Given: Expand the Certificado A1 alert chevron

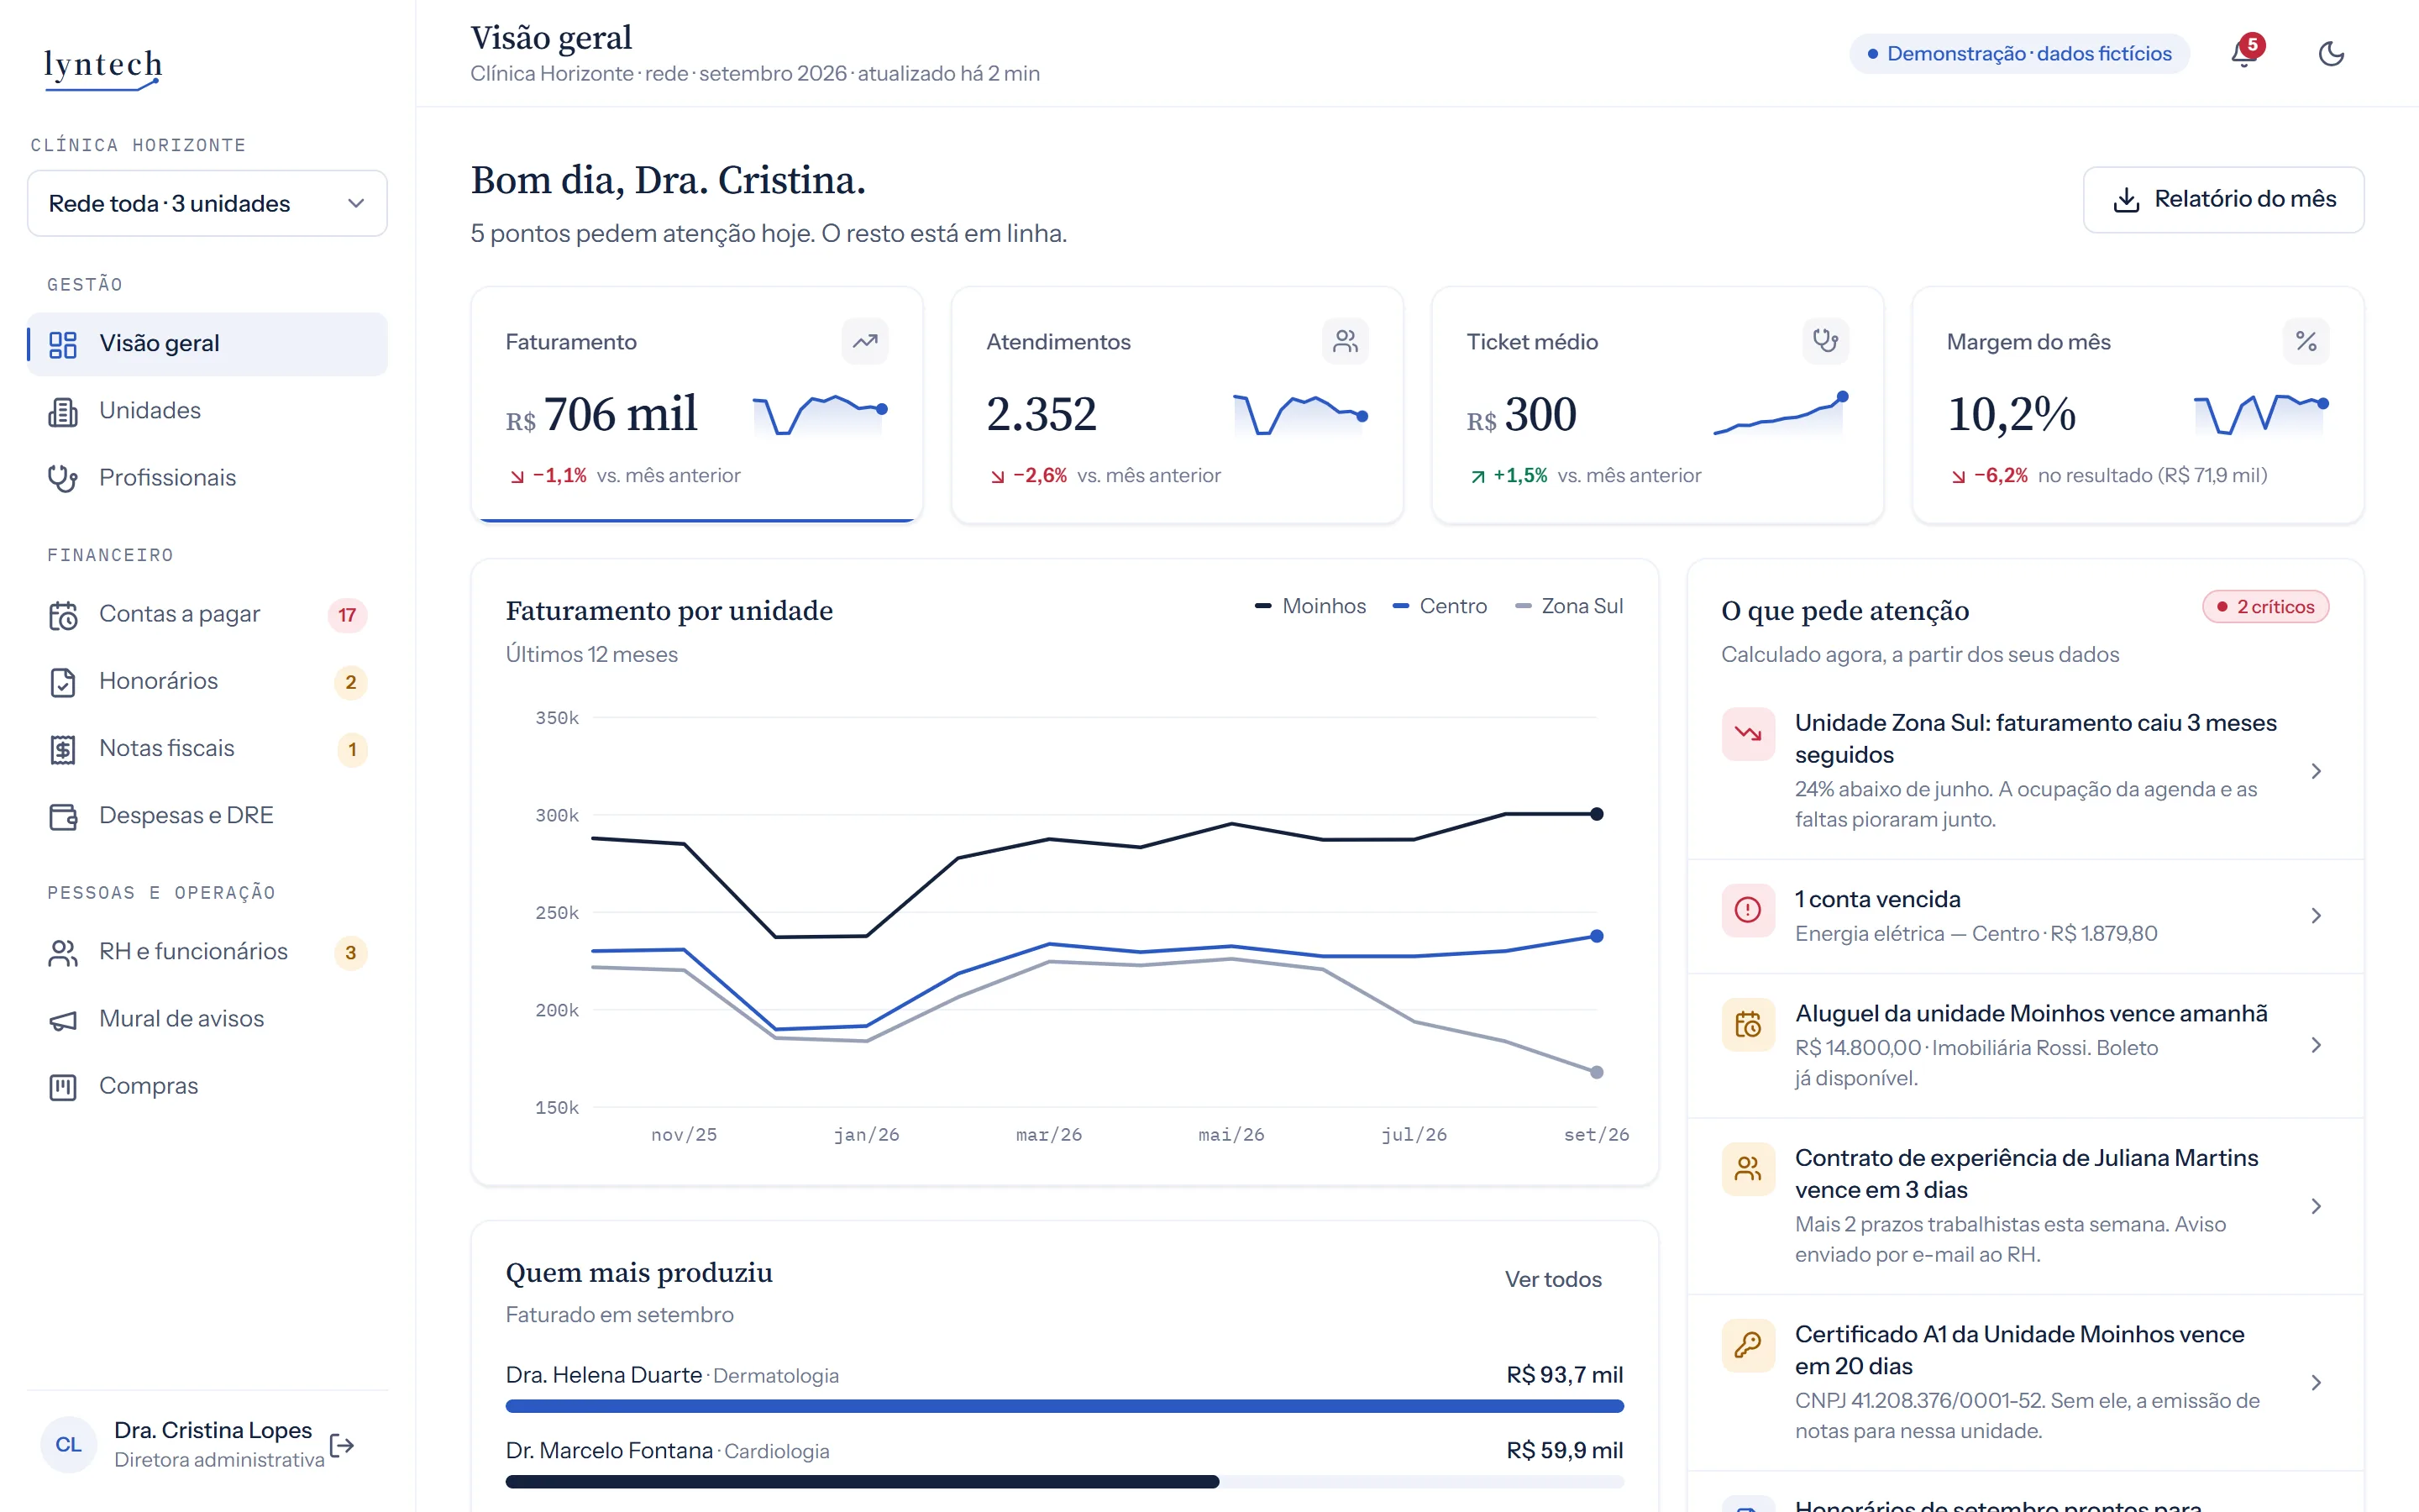Looking at the screenshot, I should tap(2316, 1383).
